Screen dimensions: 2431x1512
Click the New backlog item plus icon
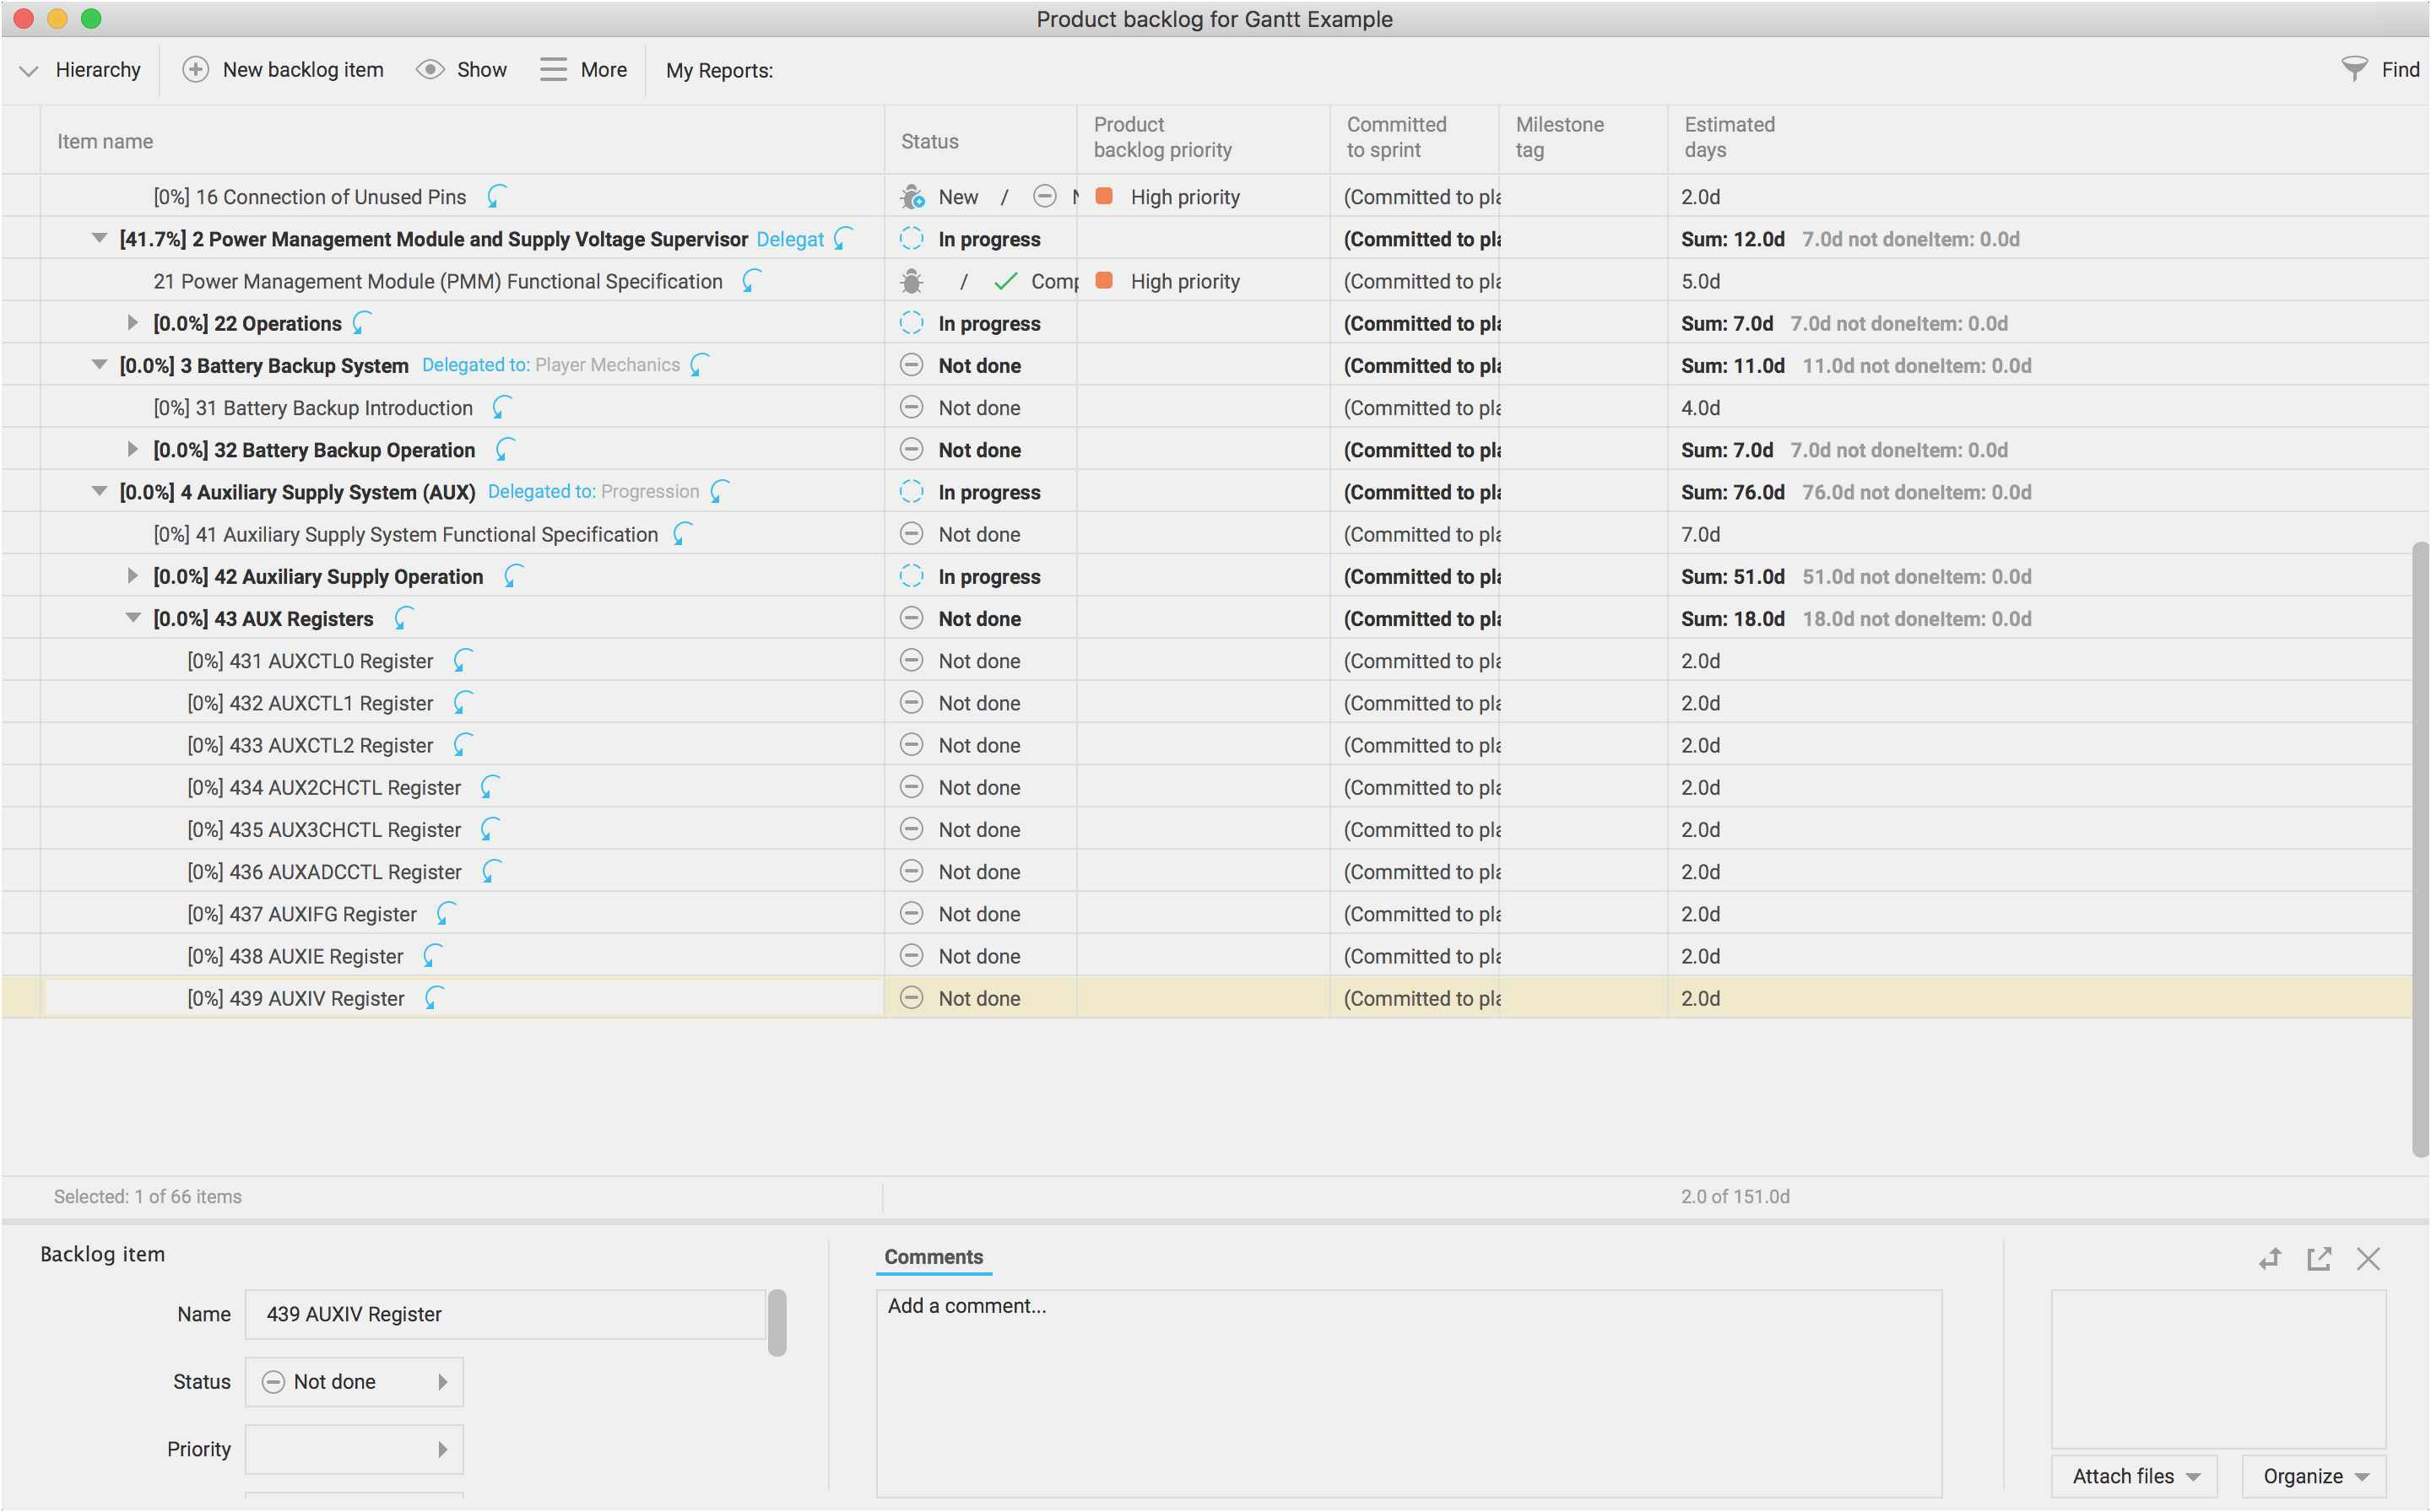(195, 69)
